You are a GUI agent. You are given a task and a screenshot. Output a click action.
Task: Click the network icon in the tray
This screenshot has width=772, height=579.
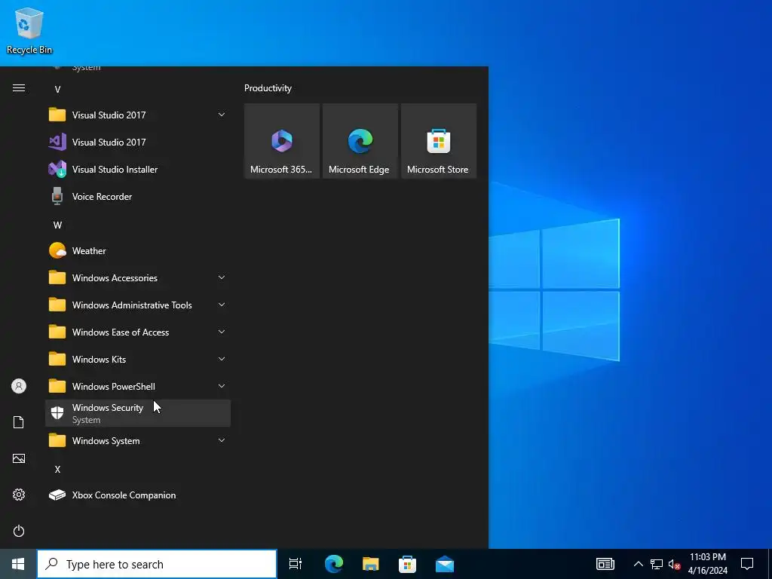[657, 564]
